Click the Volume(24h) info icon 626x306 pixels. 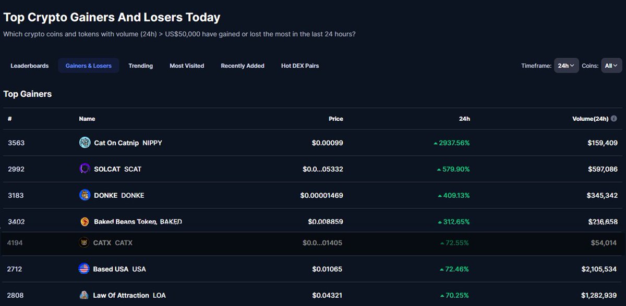pyautogui.click(x=614, y=119)
